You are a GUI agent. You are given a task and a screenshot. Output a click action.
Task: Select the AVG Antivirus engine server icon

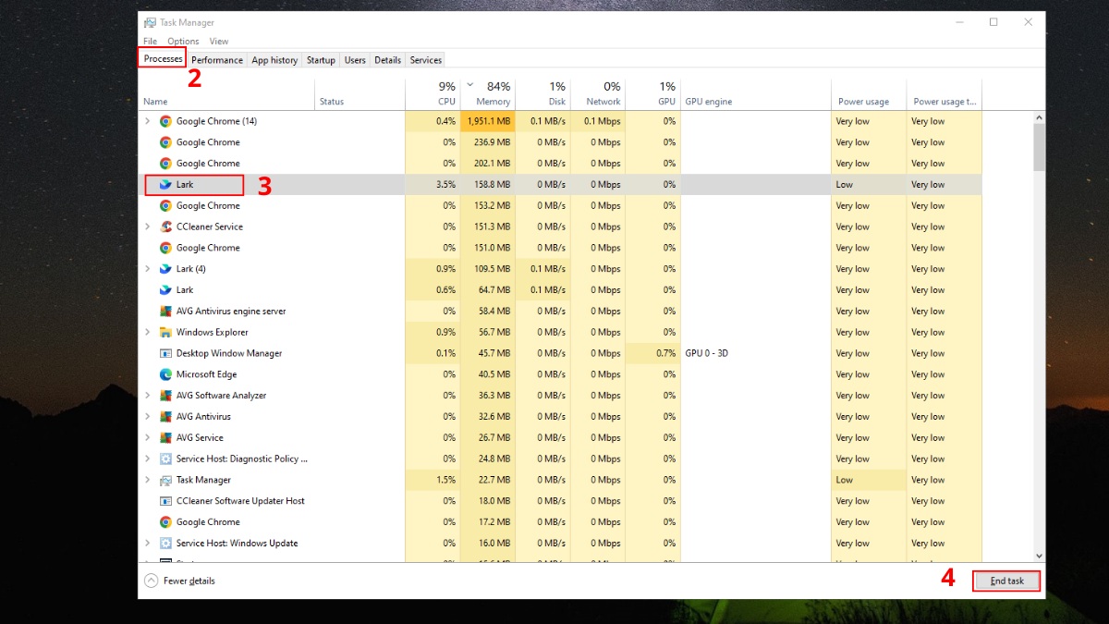(166, 311)
